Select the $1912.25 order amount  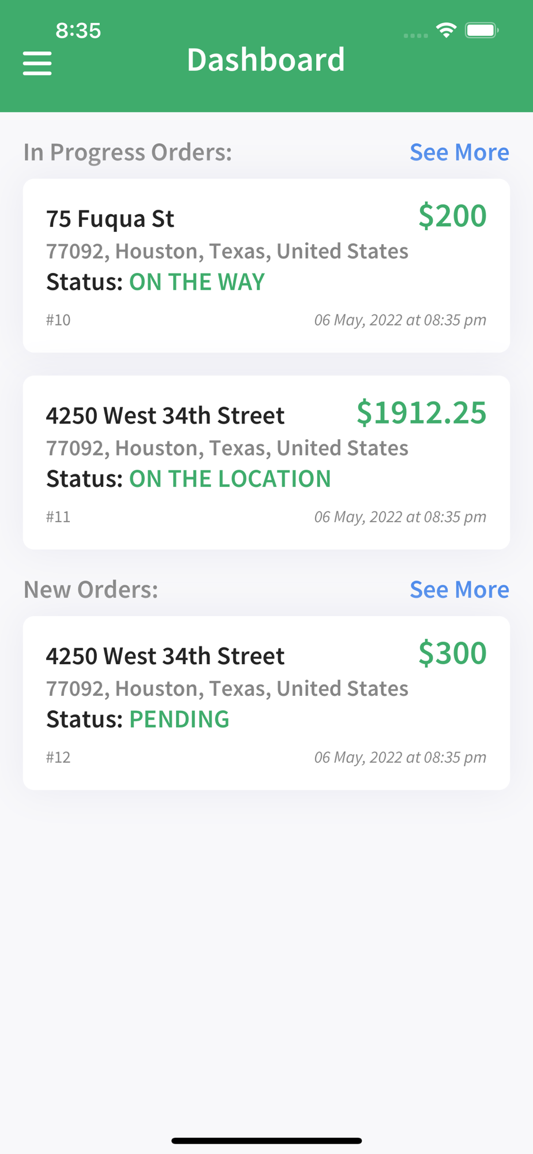point(422,413)
